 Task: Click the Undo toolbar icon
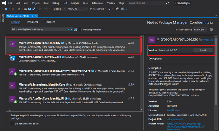click(x=40, y=9)
